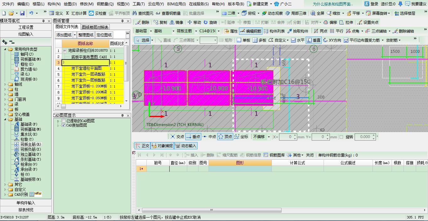The image size is (428, 221).
Task: Click the 全屏 full screen tool
Action: tap(317, 13)
